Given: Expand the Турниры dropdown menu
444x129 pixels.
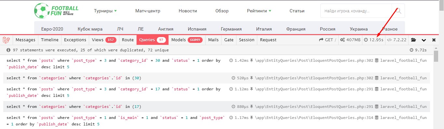Looking at the screenshot, I should [x=105, y=11].
